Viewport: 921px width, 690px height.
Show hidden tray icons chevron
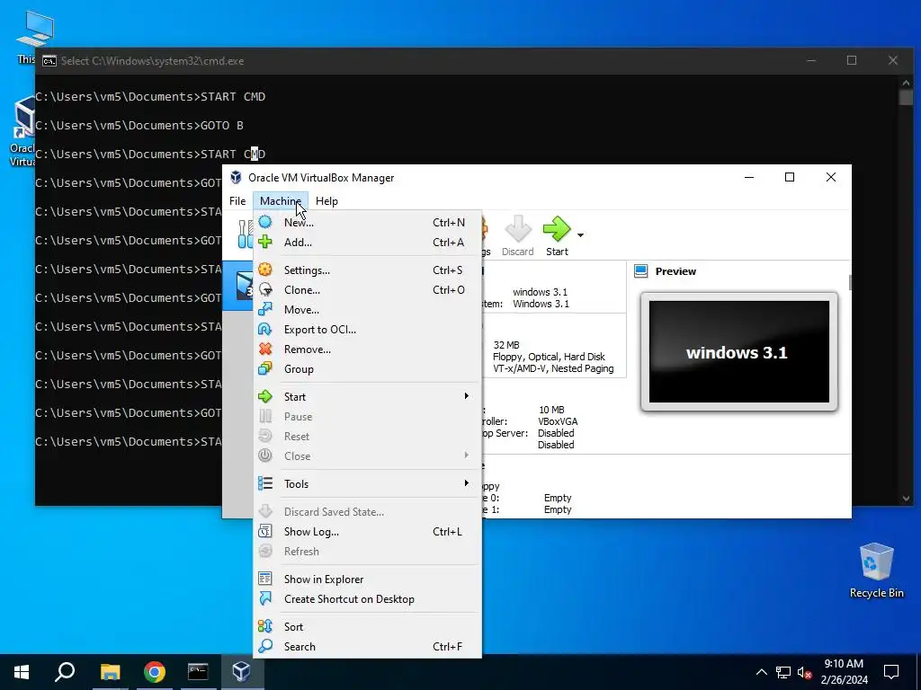tap(761, 672)
